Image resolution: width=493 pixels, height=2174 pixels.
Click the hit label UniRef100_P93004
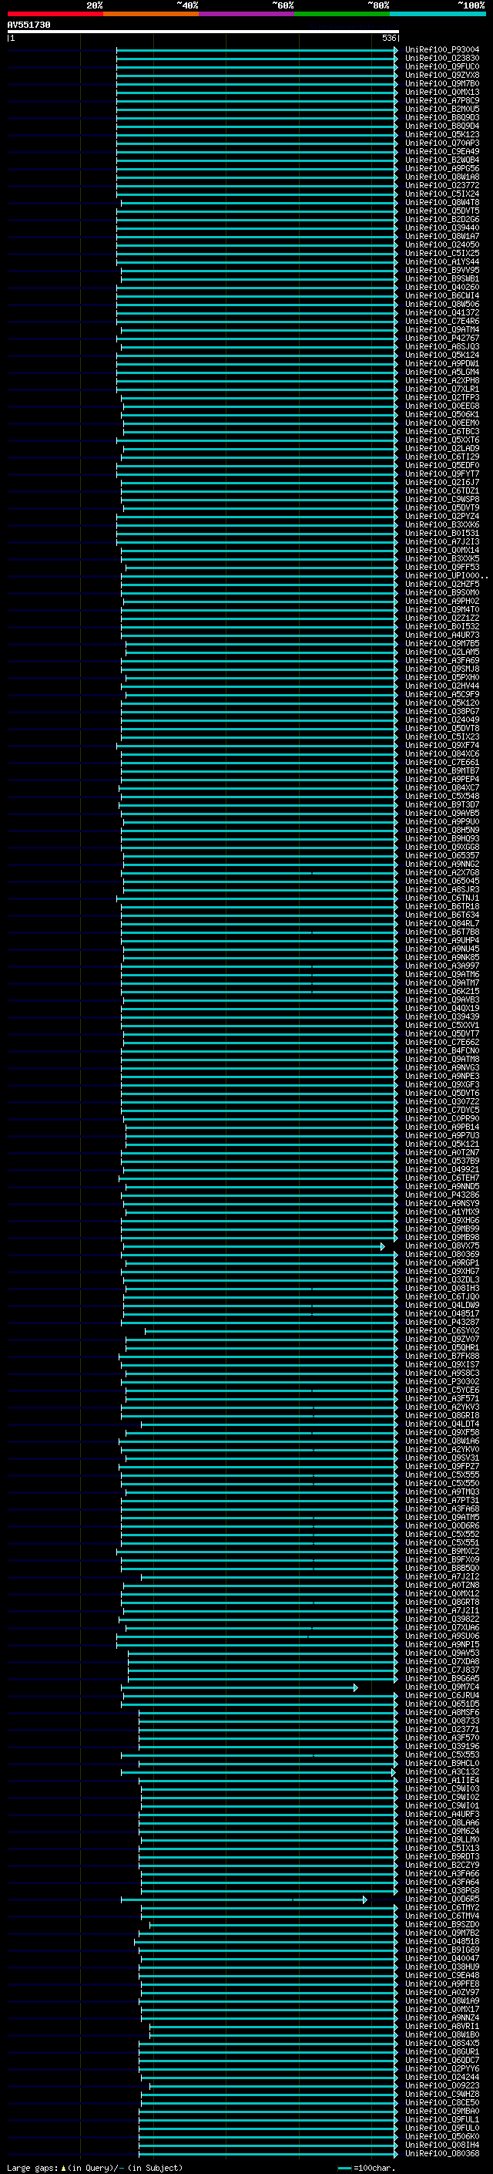pos(442,50)
